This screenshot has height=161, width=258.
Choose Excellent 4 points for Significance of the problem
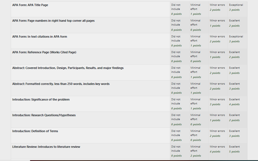pyautogui.click(x=238, y=104)
